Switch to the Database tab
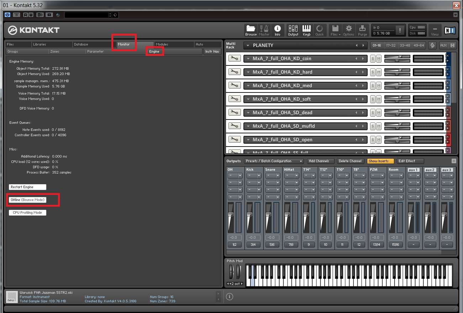Viewport: 463px width, 313px height. (81, 44)
